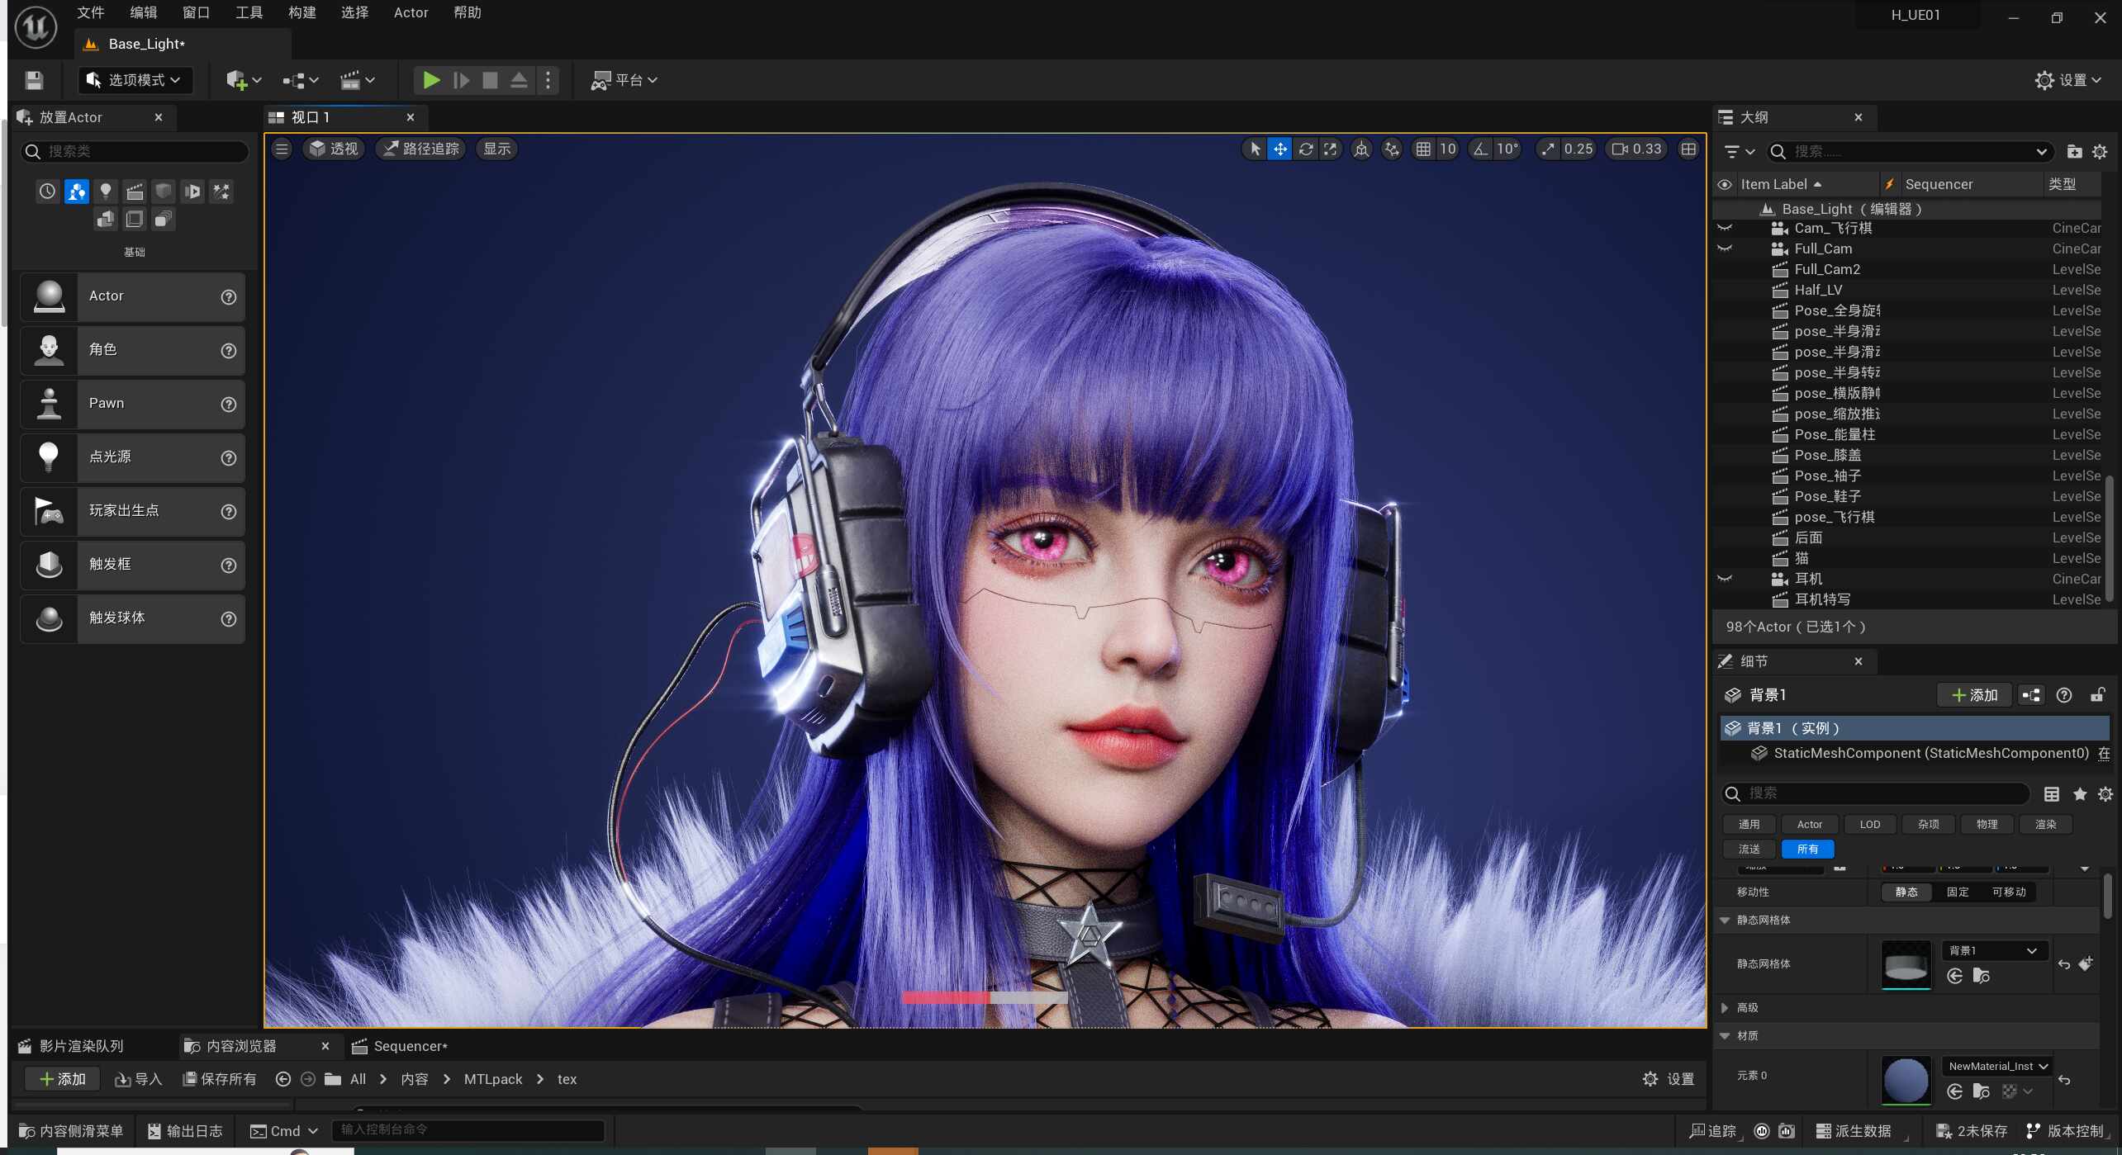Select the LOD filter in Details

pos(1869,824)
